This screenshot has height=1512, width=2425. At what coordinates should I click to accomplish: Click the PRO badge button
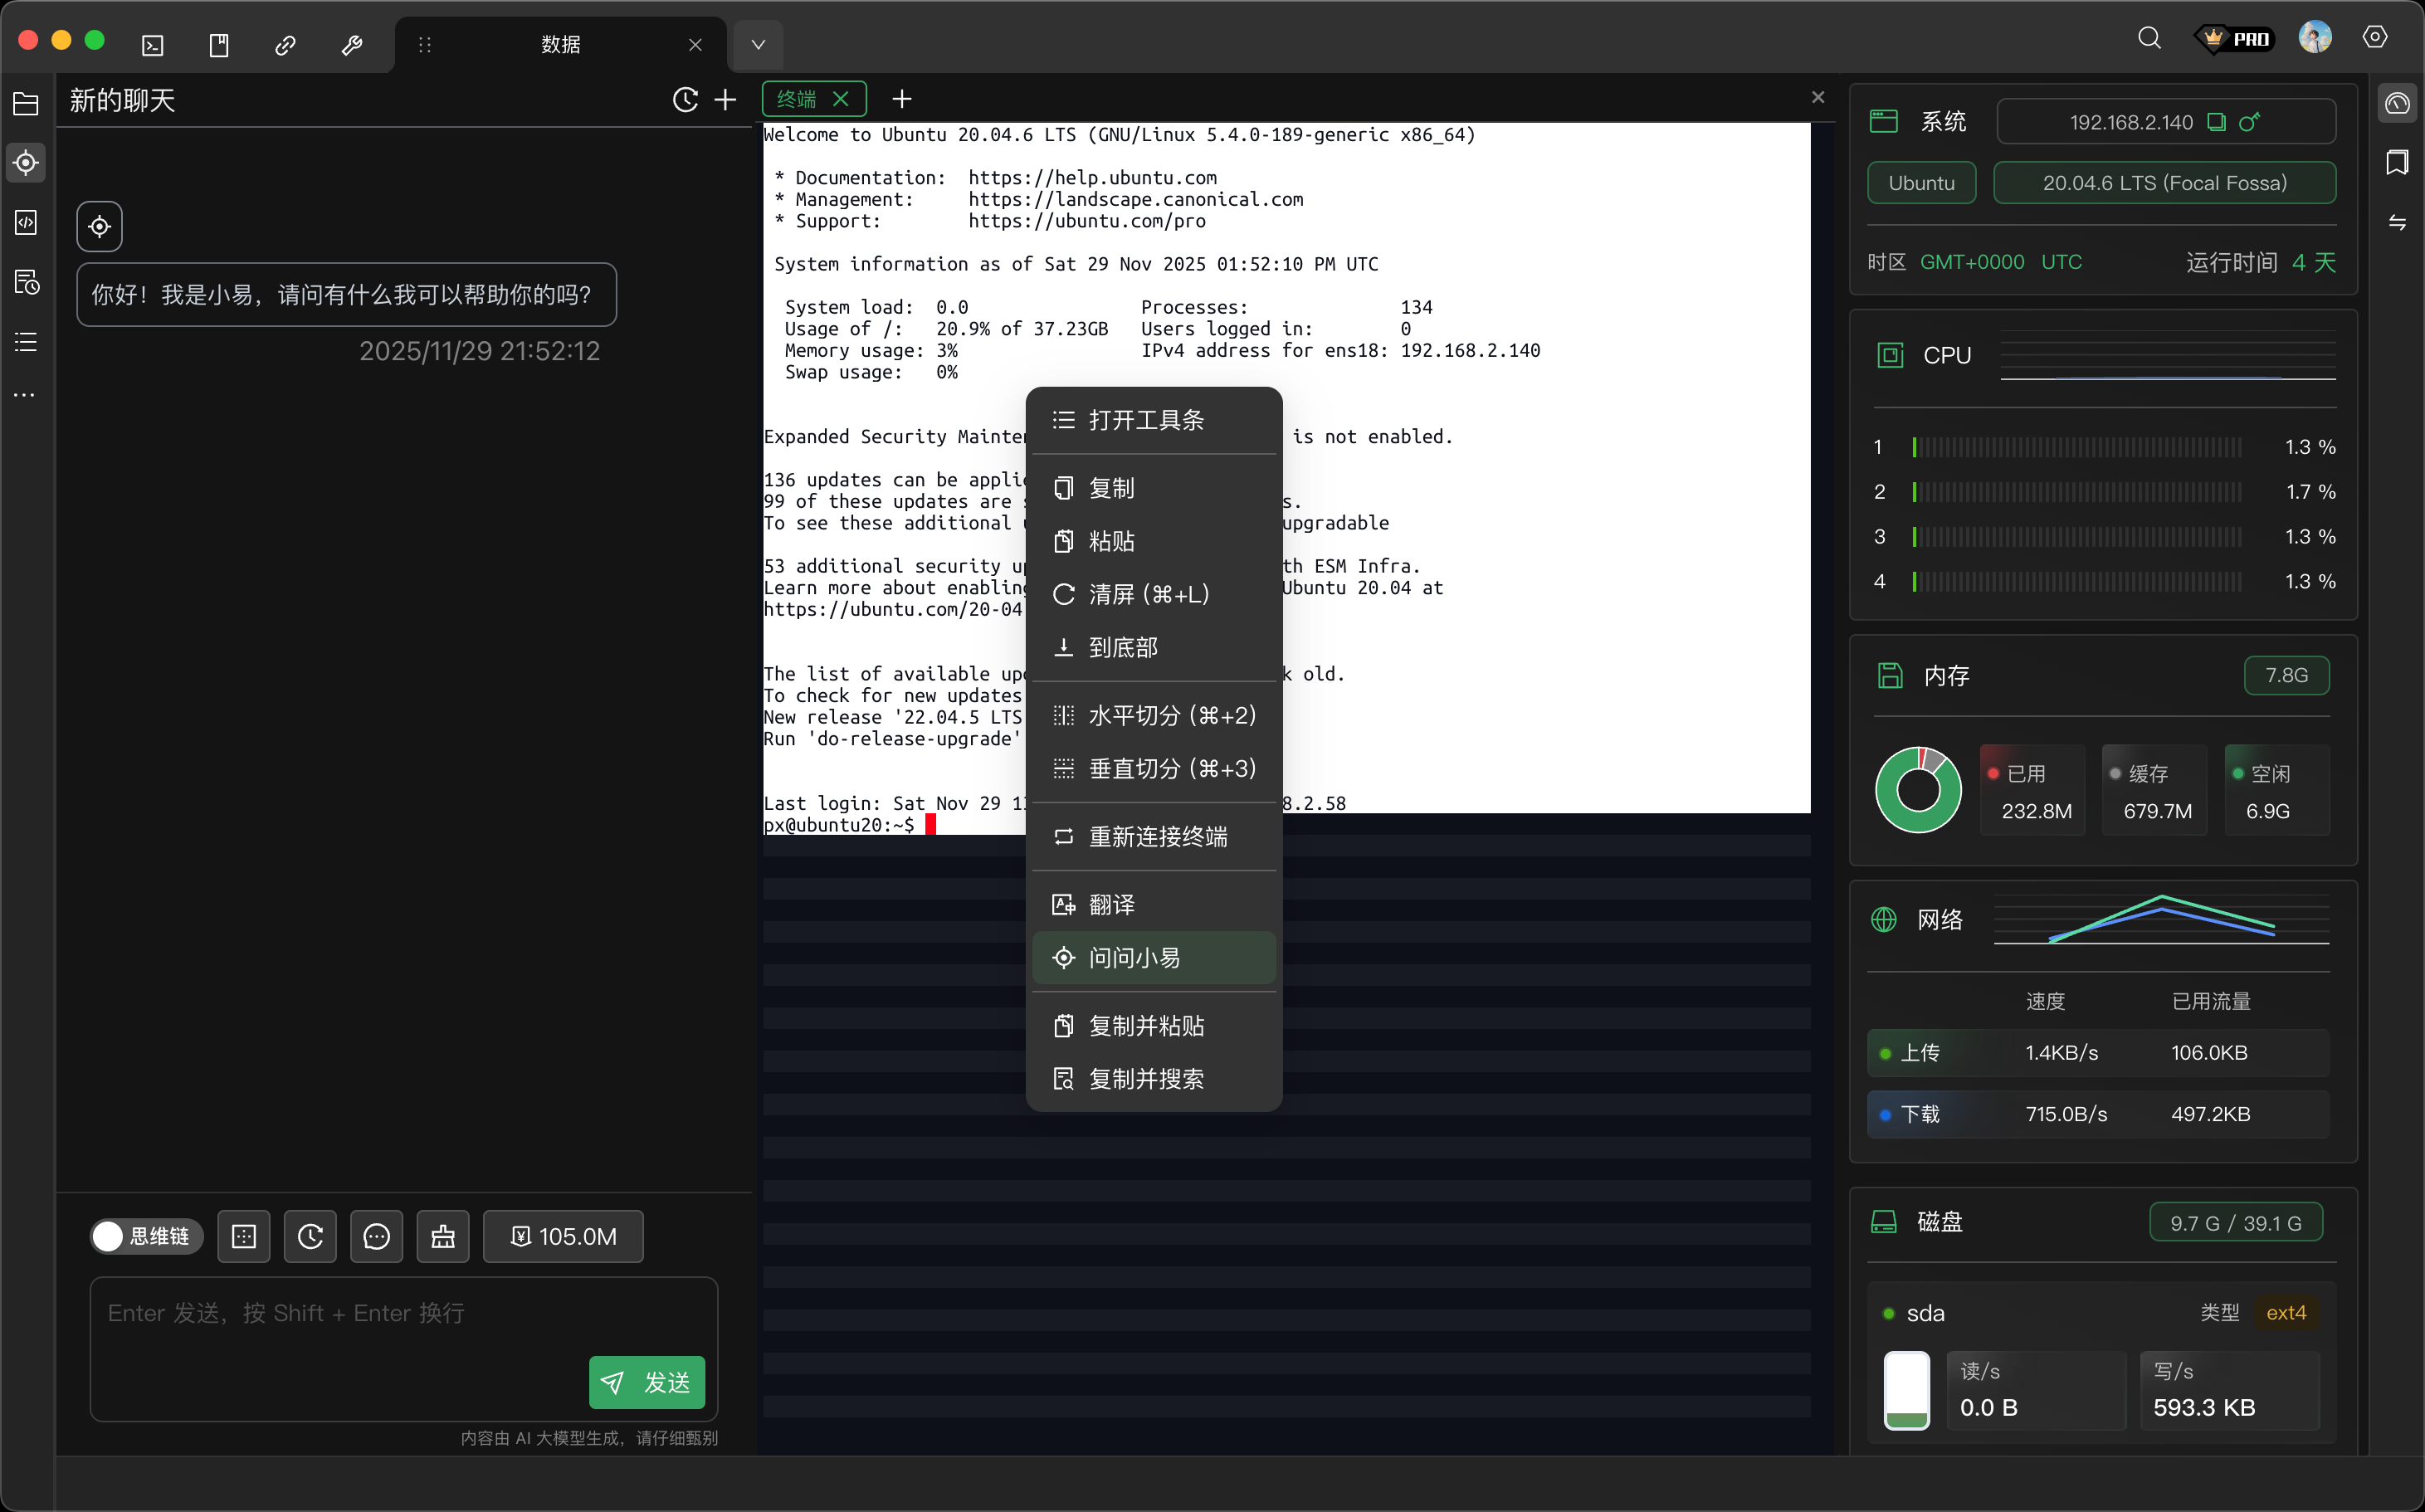pos(2236,39)
